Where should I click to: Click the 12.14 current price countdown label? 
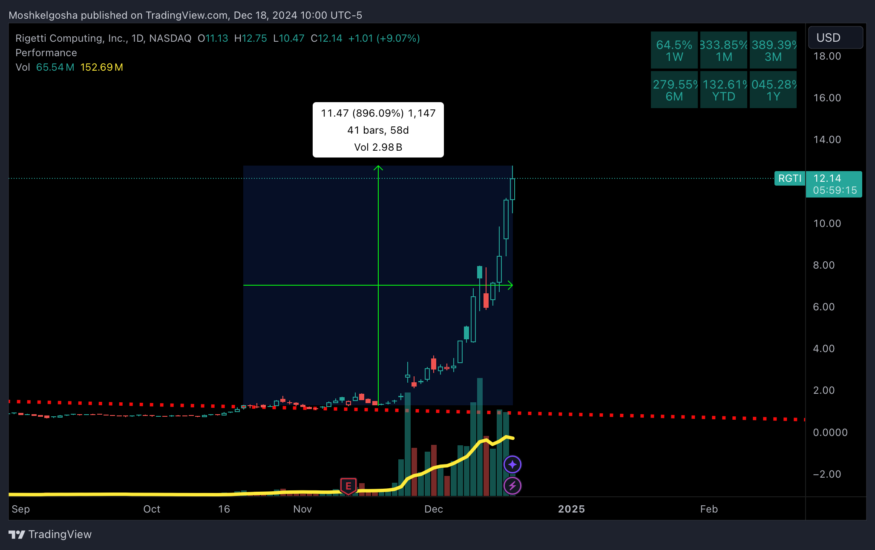[x=834, y=184]
